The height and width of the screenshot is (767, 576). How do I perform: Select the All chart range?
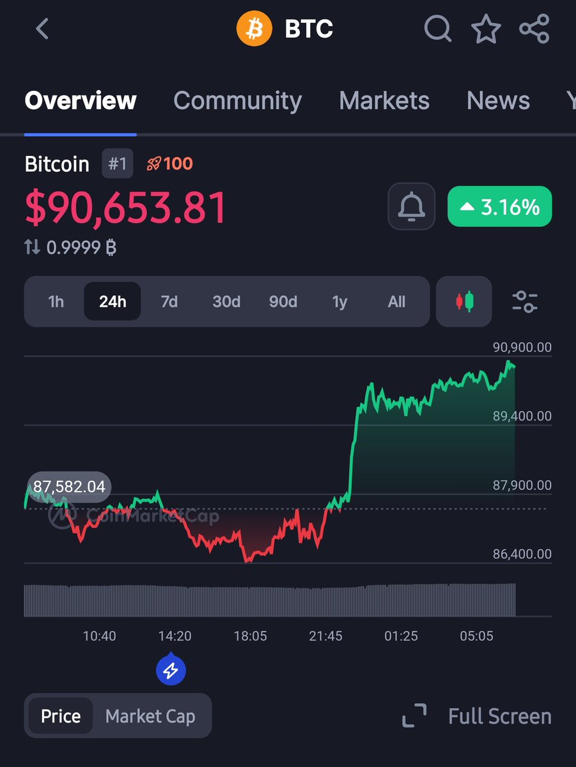tap(396, 302)
